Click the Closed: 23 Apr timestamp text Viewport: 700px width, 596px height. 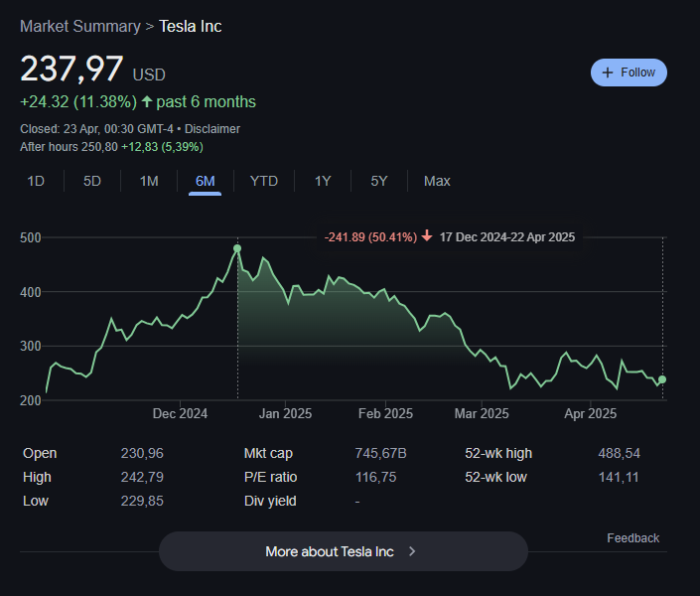(96, 129)
